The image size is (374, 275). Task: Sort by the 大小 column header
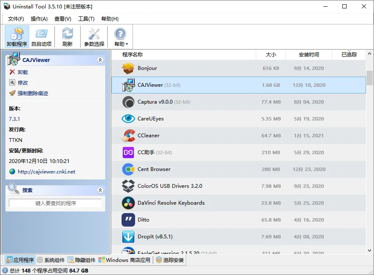pyautogui.click(x=271, y=55)
